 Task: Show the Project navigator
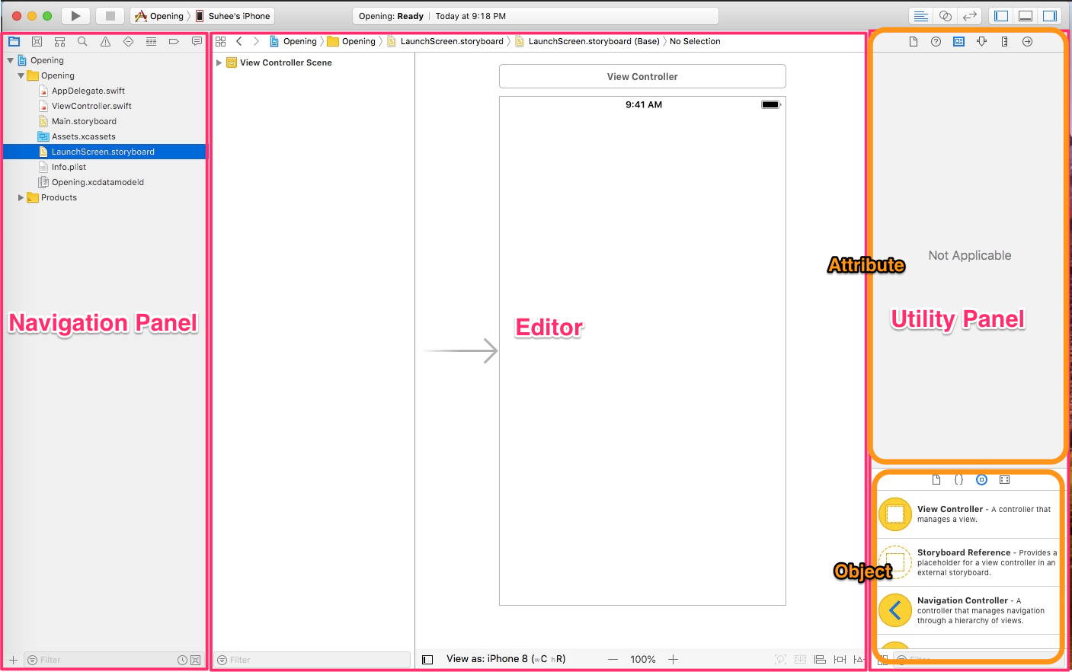click(x=14, y=41)
